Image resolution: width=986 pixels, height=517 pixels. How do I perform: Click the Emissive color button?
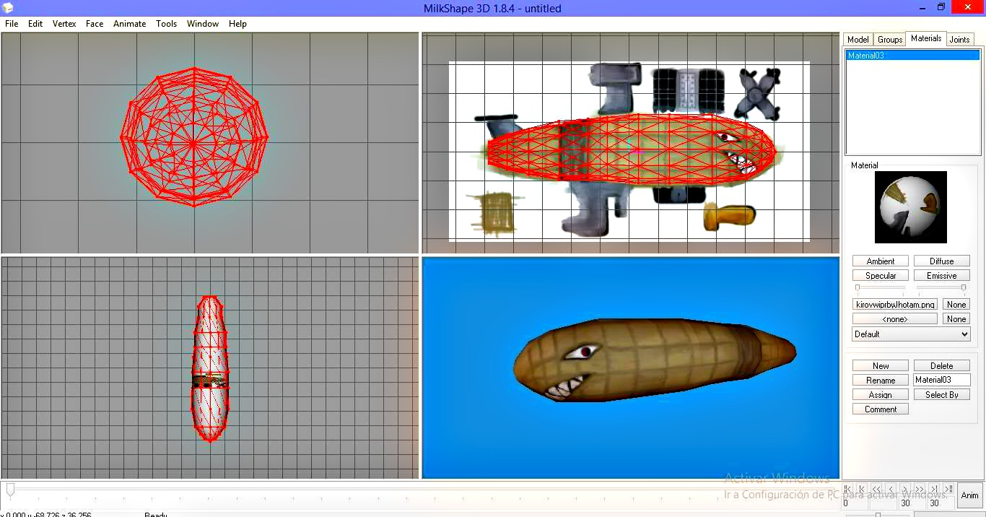pyautogui.click(x=942, y=276)
